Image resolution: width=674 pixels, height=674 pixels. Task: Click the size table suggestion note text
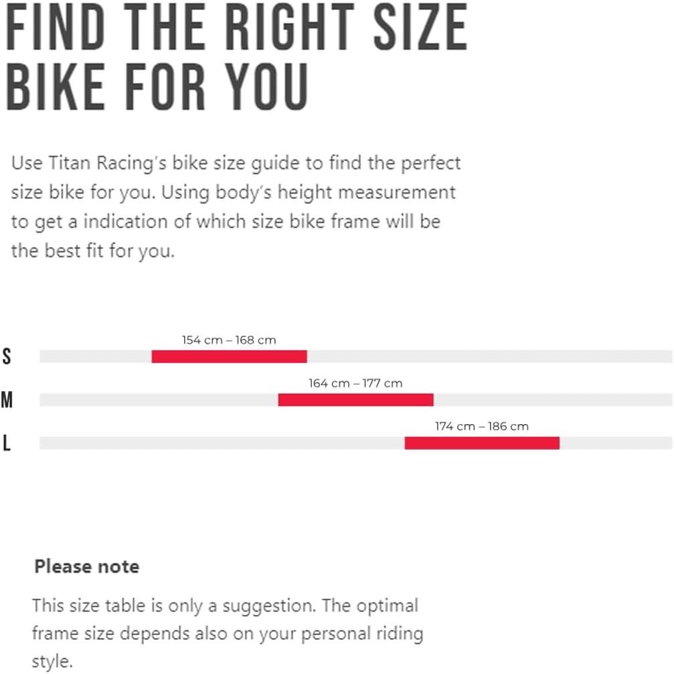pos(228,633)
